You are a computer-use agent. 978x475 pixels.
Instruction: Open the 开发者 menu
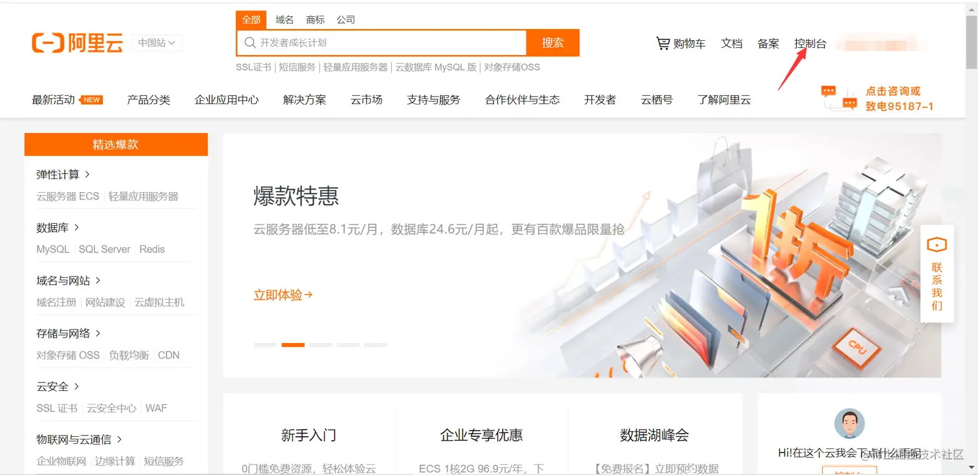tap(600, 100)
